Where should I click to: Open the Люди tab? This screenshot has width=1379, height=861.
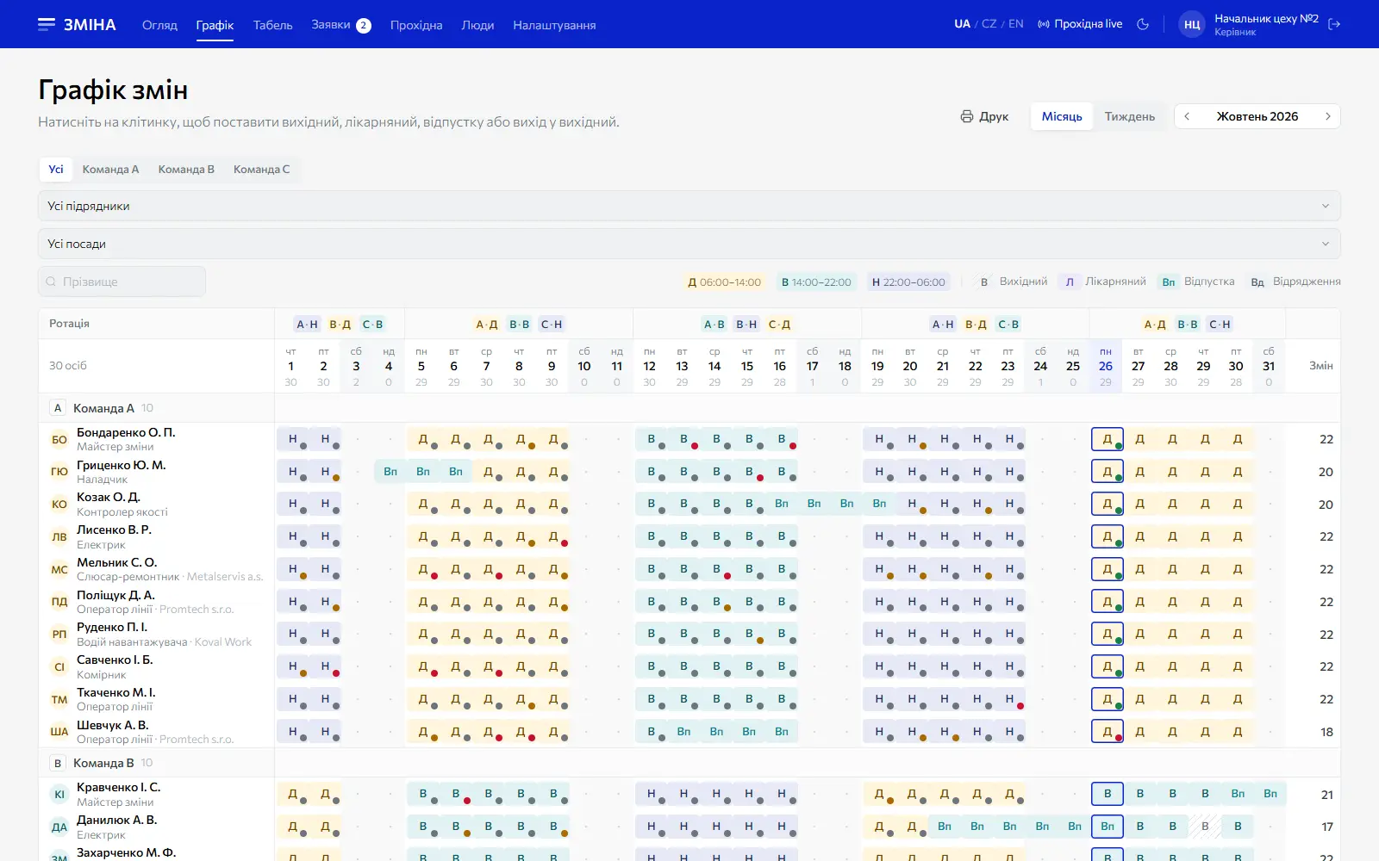coord(477,25)
